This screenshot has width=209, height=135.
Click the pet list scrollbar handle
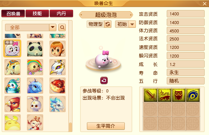70,127
